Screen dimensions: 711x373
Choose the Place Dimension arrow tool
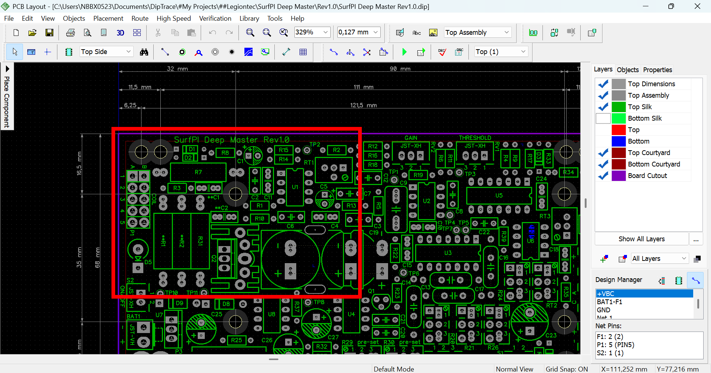[286, 52]
